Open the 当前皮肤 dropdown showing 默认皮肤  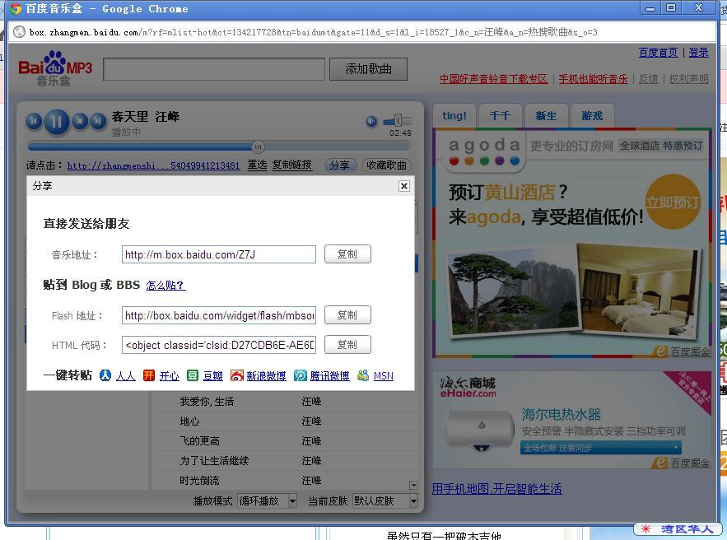point(385,501)
